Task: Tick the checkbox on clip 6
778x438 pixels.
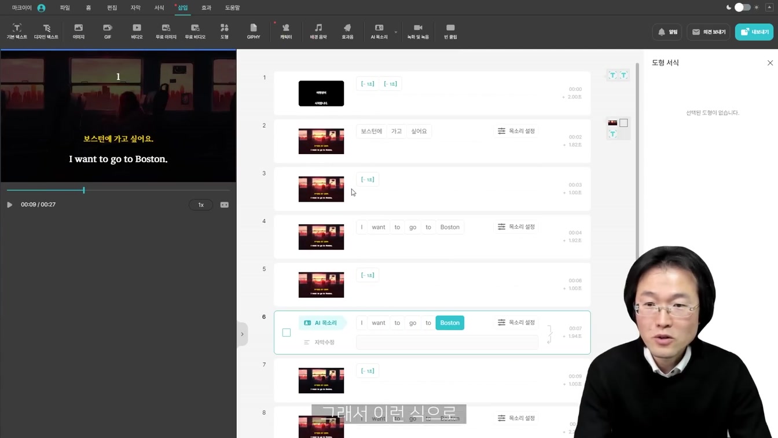Action: tap(287, 333)
